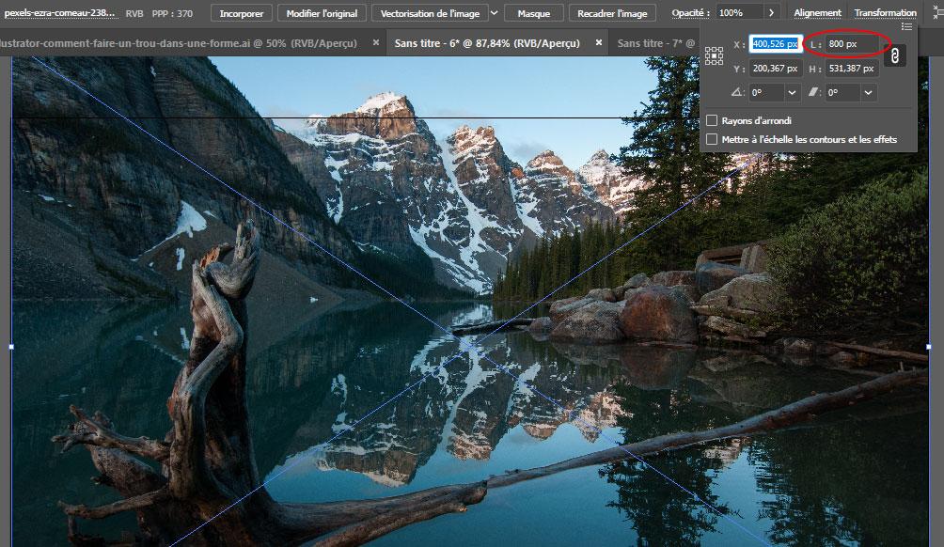Image resolution: width=944 pixels, height=547 pixels.
Task: Click the Masque button
Action: coord(534,13)
